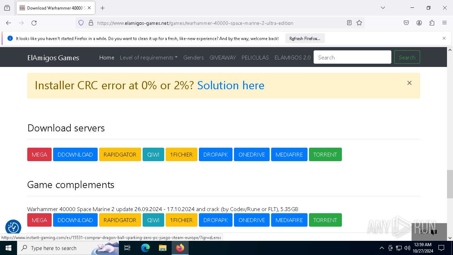Launch Microsoft Edge from taskbar
The image size is (453, 255).
[x=145, y=248]
